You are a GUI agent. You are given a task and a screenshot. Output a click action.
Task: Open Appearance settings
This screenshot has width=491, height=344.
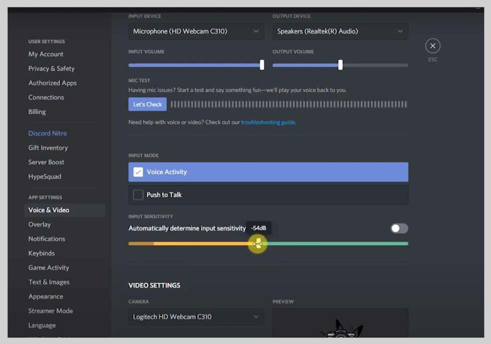click(46, 296)
